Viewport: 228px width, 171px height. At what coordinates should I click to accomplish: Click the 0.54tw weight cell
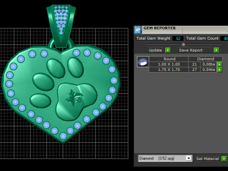pyautogui.click(x=209, y=70)
